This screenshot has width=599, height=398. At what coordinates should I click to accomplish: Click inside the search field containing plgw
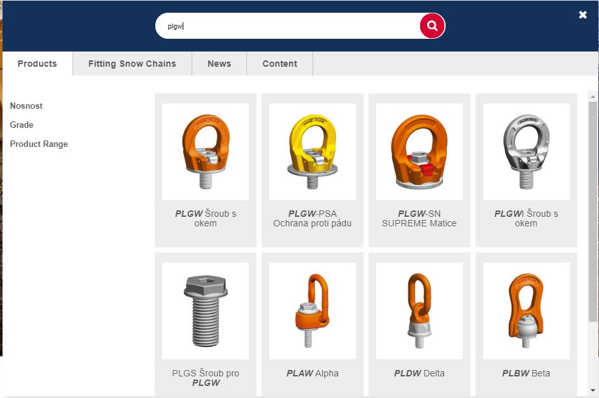pos(286,26)
